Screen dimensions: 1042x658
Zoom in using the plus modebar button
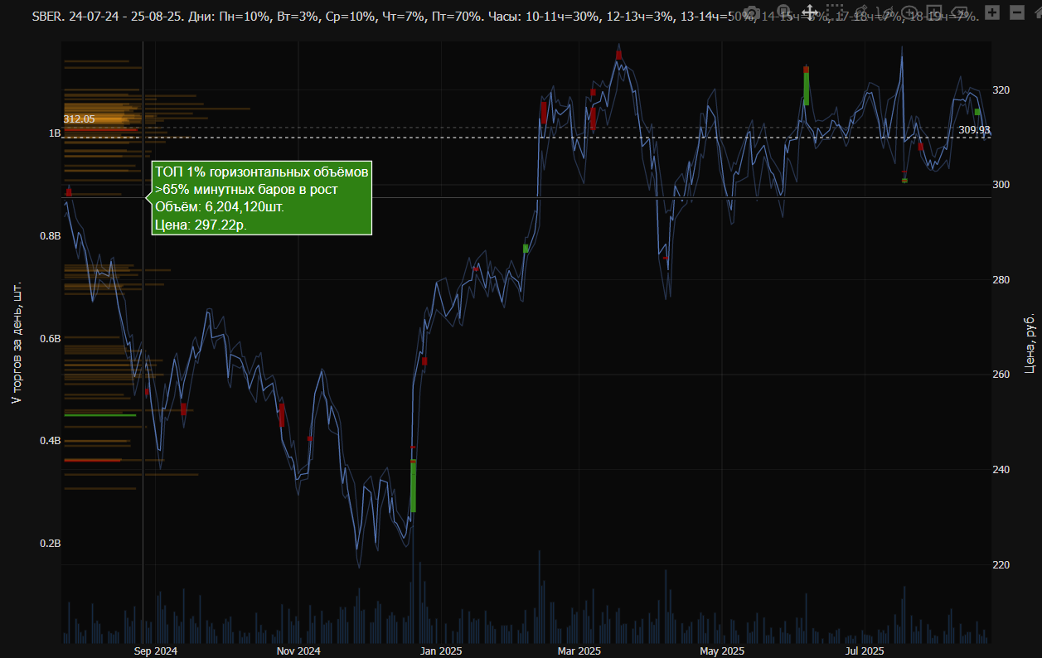point(992,12)
